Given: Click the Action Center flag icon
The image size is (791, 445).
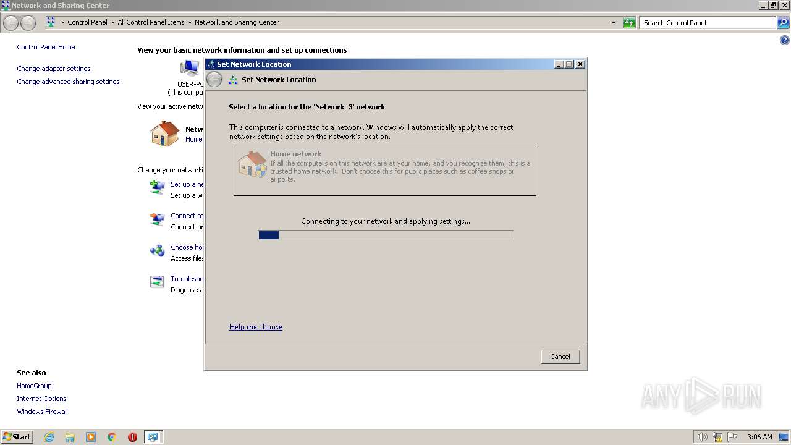Looking at the screenshot, I should [732, 437].
